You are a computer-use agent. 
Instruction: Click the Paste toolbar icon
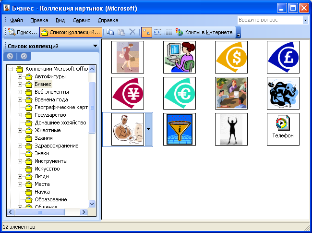[x=121, y=32]
